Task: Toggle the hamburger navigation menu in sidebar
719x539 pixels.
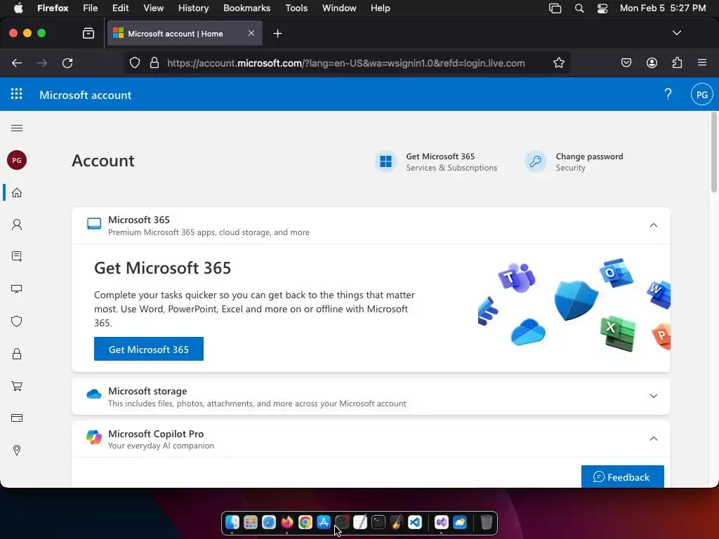Action: tap(17, 128)
